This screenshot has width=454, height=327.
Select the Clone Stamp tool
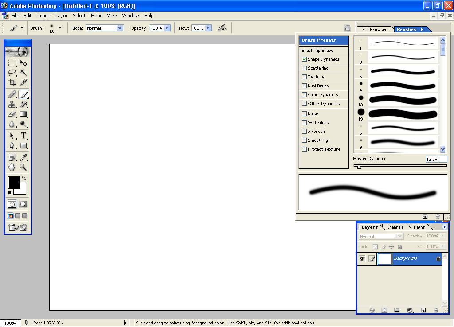point(12,104)
